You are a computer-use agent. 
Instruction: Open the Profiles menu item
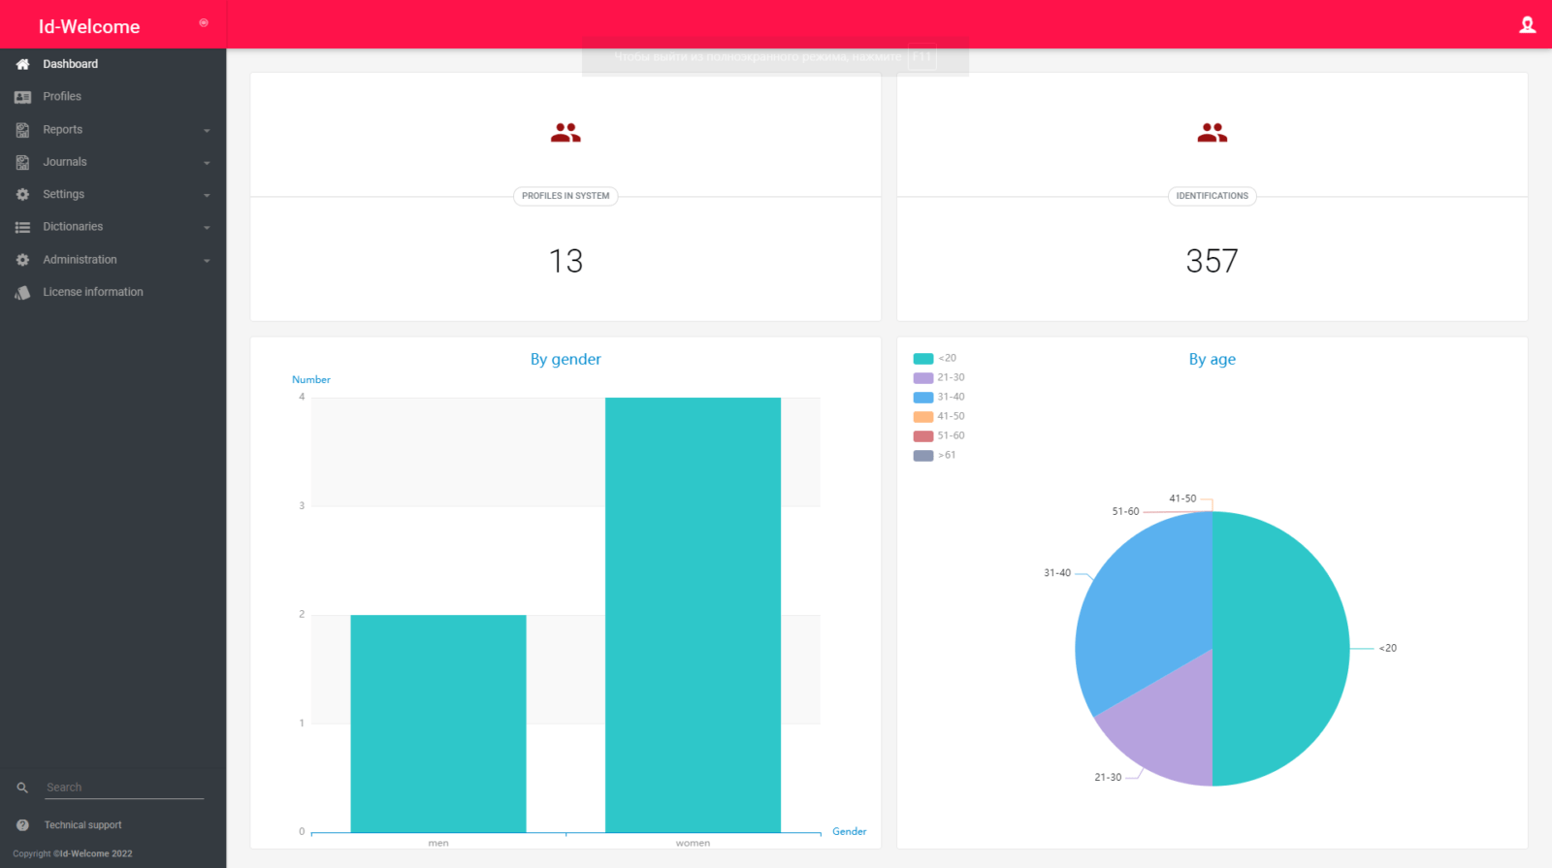[x=62, y=97]
